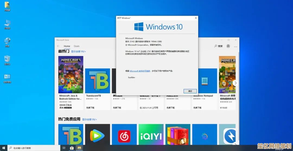Open the red NetEase Cloud Music tile
The width and height of the screenshot is (293, 151).
(x=124, y=134)
